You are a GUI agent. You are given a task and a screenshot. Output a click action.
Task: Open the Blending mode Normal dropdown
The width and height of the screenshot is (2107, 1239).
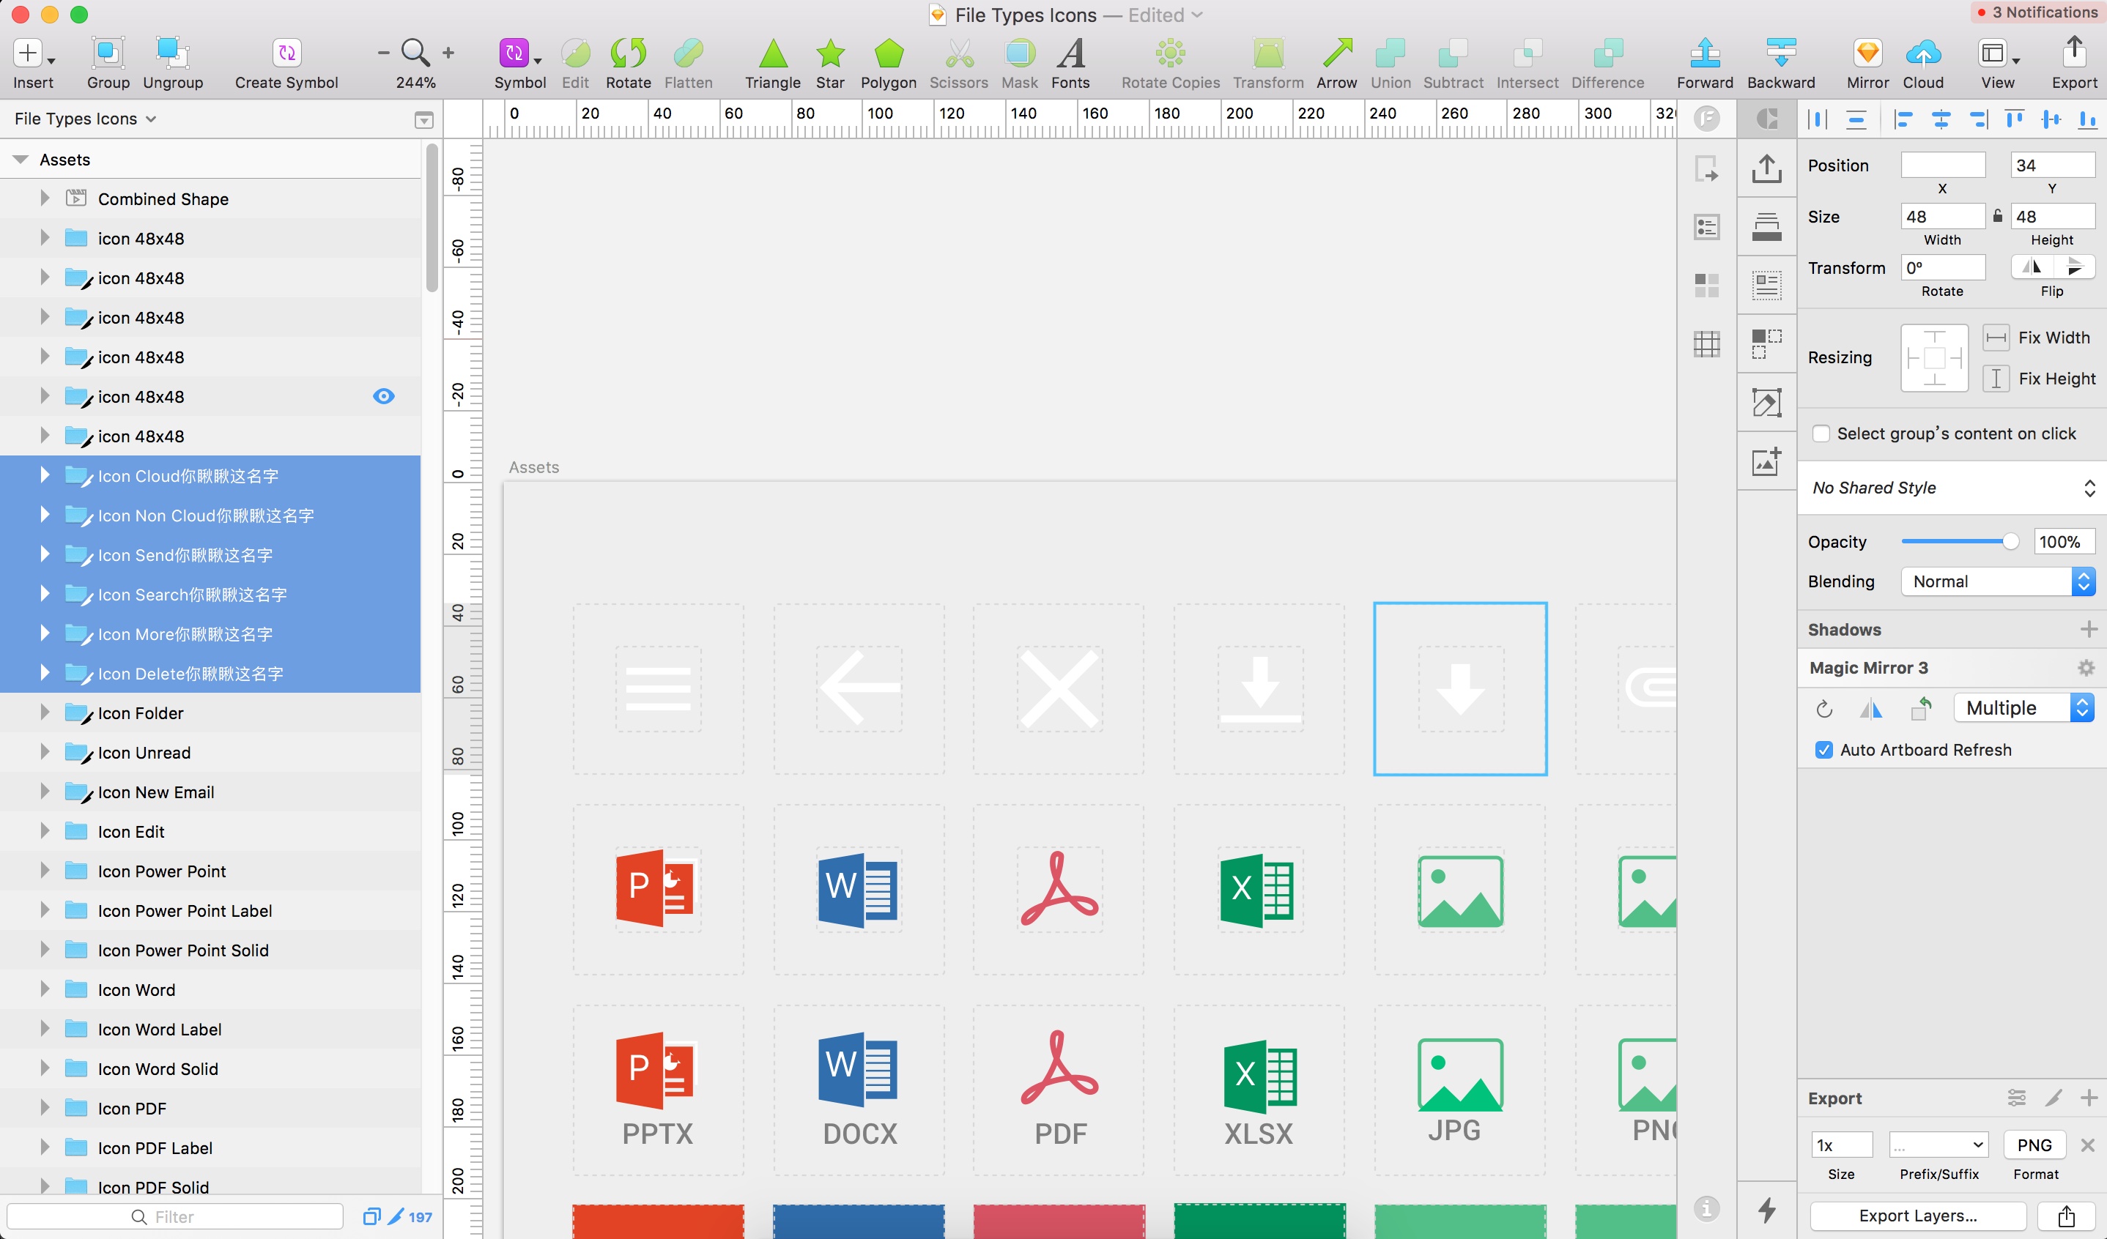coord(1997,581)
